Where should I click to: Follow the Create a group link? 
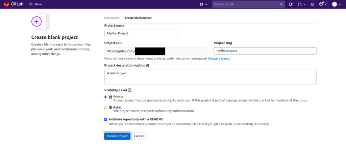[x=219, y=59]
